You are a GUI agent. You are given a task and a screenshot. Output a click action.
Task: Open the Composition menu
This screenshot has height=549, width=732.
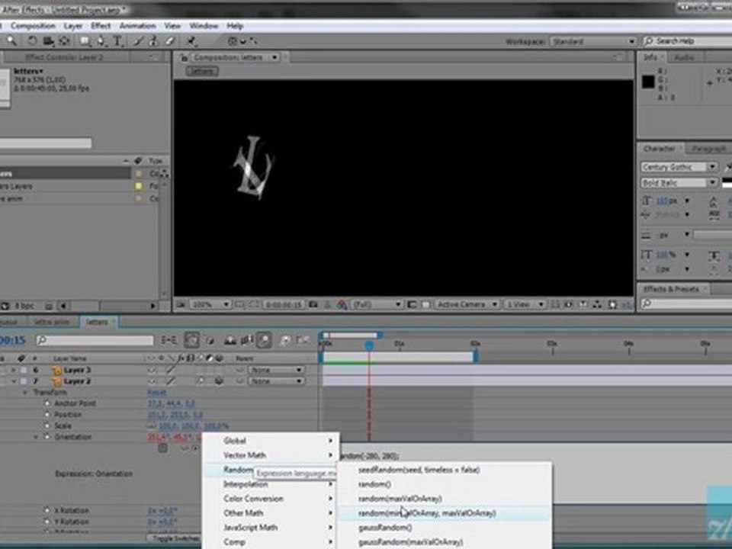pos(33,26)
